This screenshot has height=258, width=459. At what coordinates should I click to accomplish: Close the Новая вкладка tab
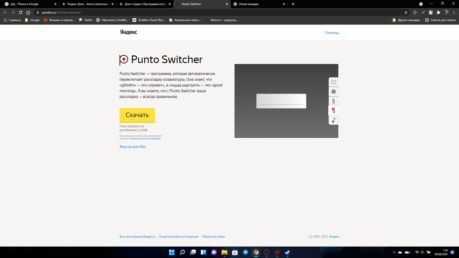coord(284,4)
